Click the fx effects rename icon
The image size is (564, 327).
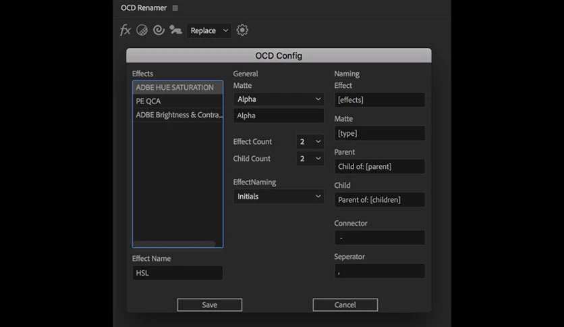125,30
